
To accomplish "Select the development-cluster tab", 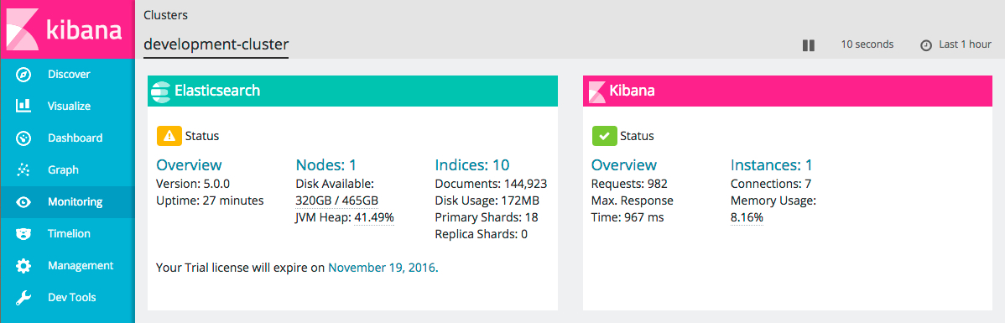I will click(216, 44).
